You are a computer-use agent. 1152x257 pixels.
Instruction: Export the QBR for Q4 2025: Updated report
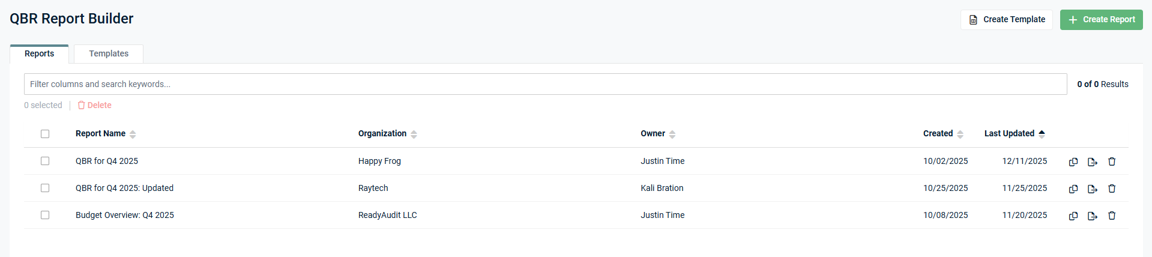pyautogui.click(x=1093, y=189)
